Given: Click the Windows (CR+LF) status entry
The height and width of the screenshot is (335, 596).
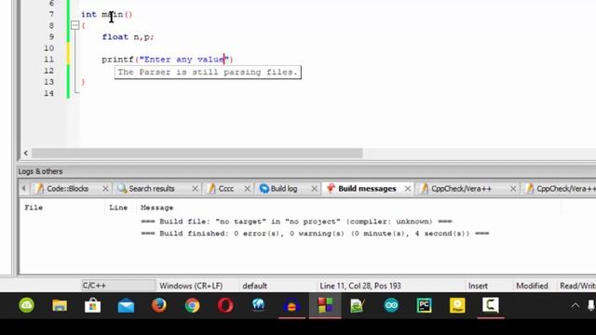Looking at the screenshot, I should [x=191, y=286].
